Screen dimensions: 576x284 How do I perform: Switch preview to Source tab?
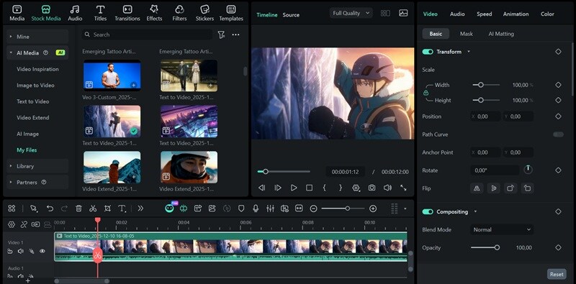pyautogui.click(x=291, y=15)
